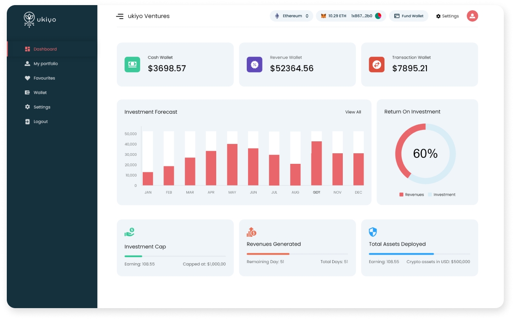Click the May bar in forecast chart
The width and height of the screenshot is (514, 320).
pyautogui.click(x=232, y=165)
